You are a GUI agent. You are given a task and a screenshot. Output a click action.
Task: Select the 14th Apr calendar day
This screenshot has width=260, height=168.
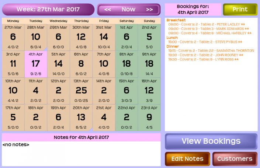click(104, 91)
